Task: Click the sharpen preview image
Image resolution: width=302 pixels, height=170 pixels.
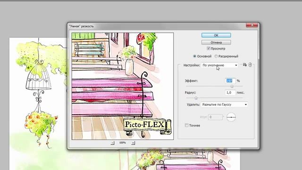Action: 123,86
